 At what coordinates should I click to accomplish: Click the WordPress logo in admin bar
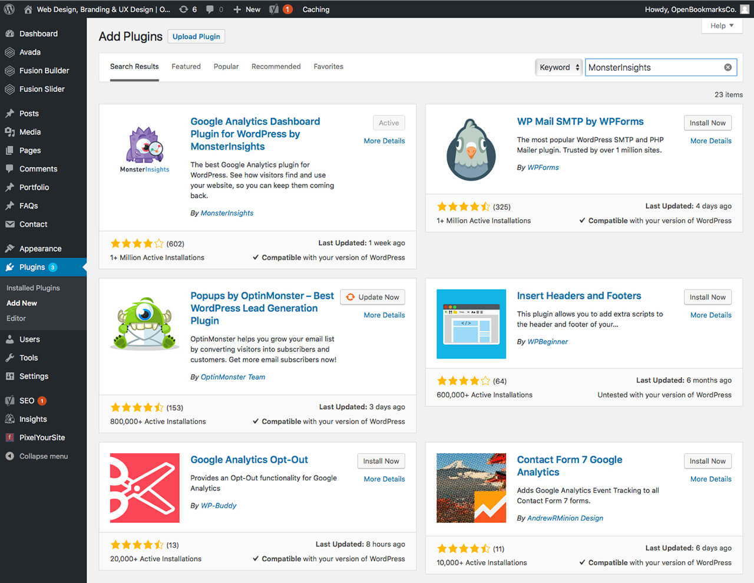9,9
